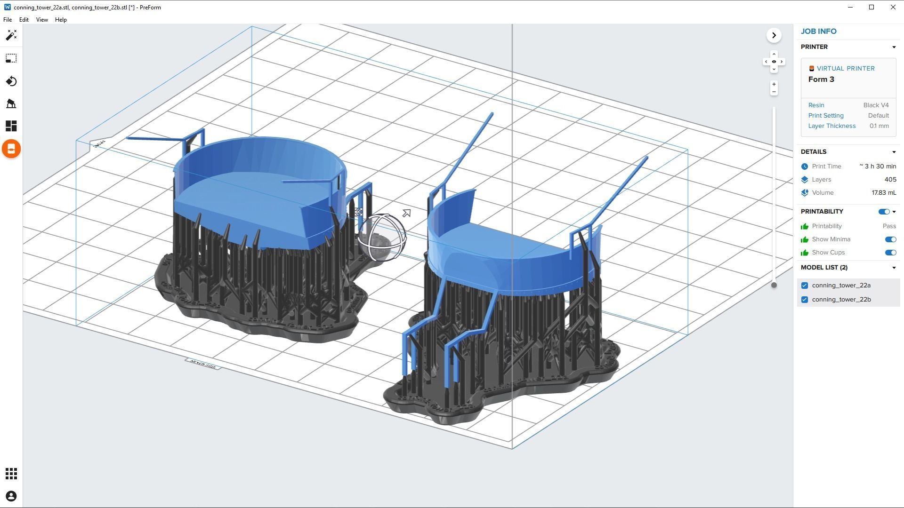Uncheck conning_tower_22b checkbox
Viewport: 904px width, 508px height.
(x=805, y=300)
